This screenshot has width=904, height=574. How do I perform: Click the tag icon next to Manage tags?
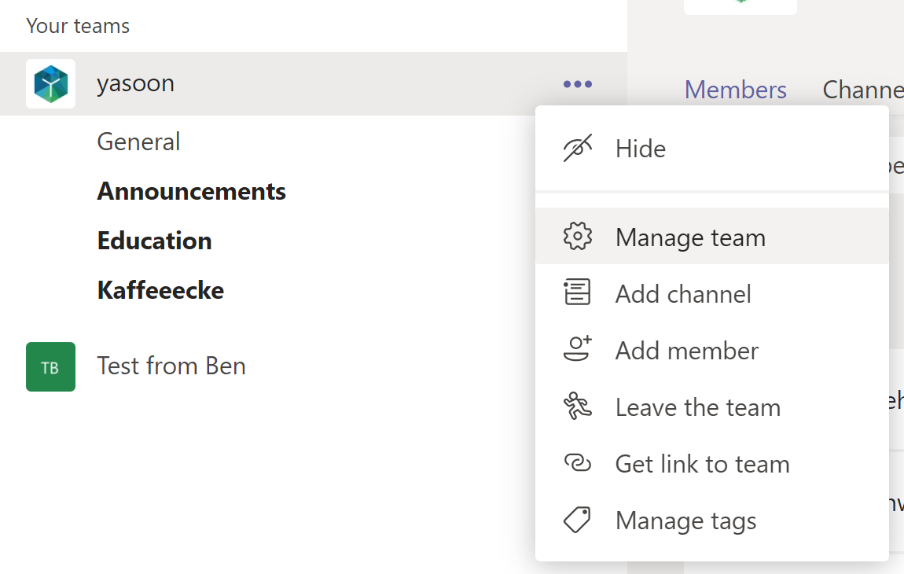click(577, 521)
